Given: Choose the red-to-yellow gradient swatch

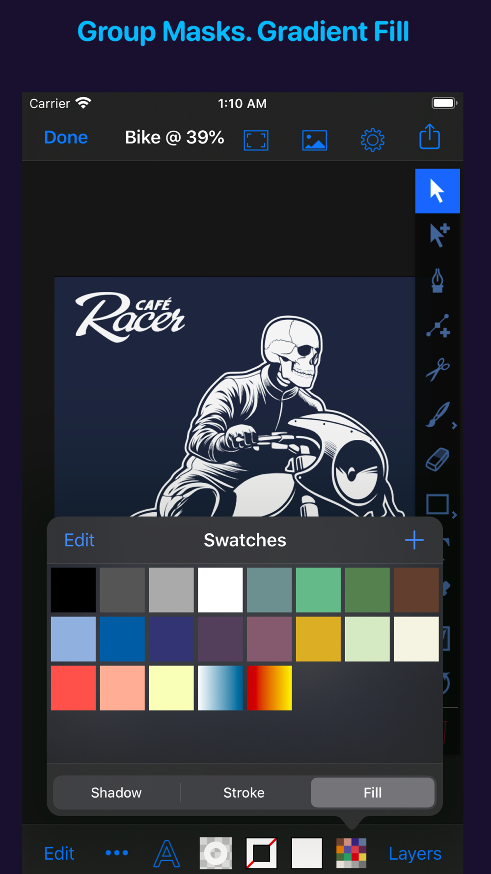Looking at the screenshot, I should coord(269,688).
